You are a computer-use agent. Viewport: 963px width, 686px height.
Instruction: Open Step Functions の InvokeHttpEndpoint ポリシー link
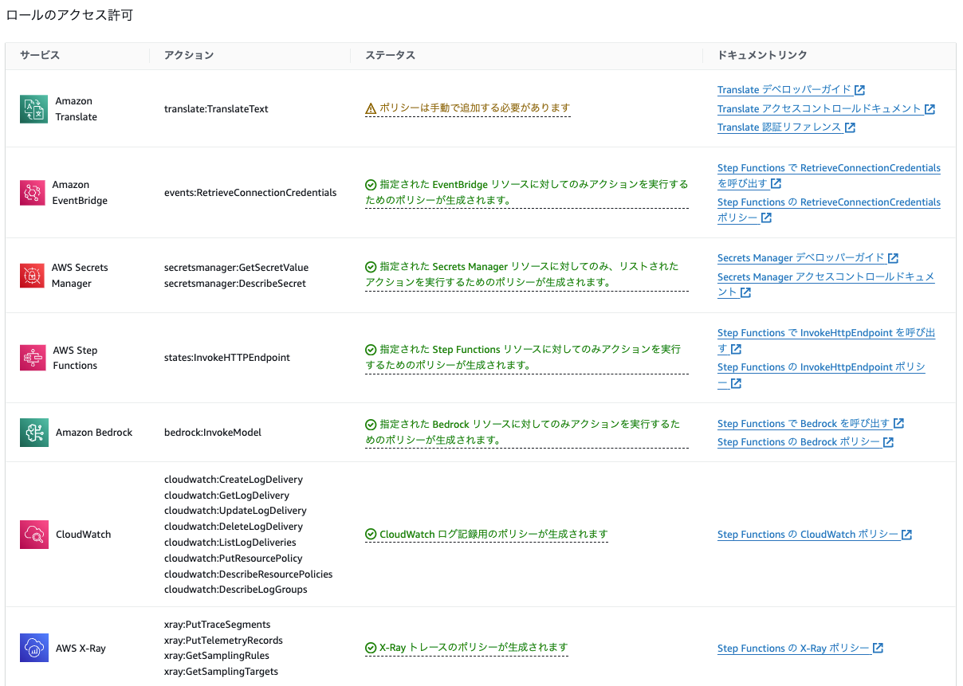tap(821, 375)
